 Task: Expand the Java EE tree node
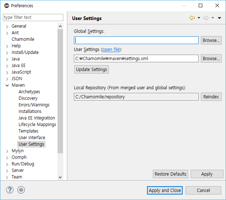point(7,66)
